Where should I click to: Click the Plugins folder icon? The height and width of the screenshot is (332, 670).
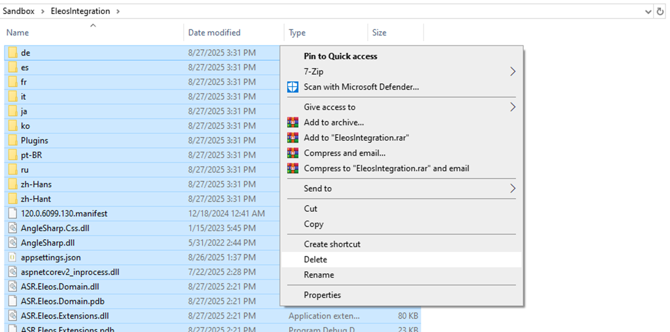13,140
